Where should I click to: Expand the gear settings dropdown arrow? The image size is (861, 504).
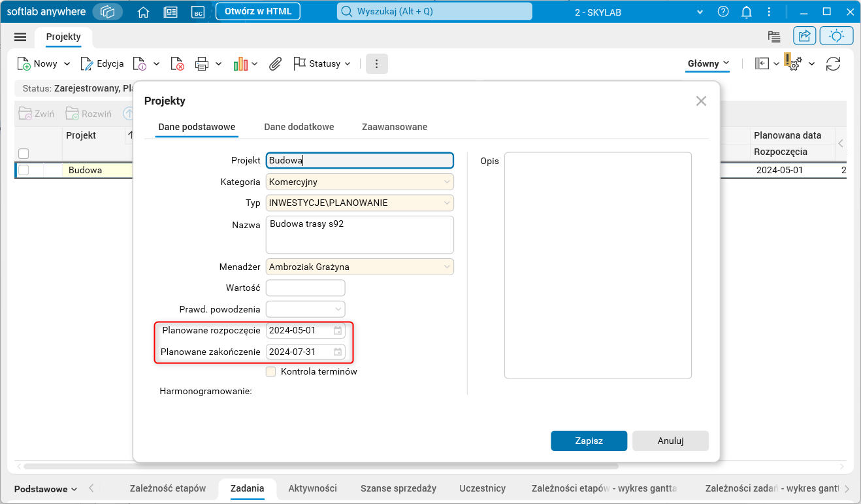point(812,63)
